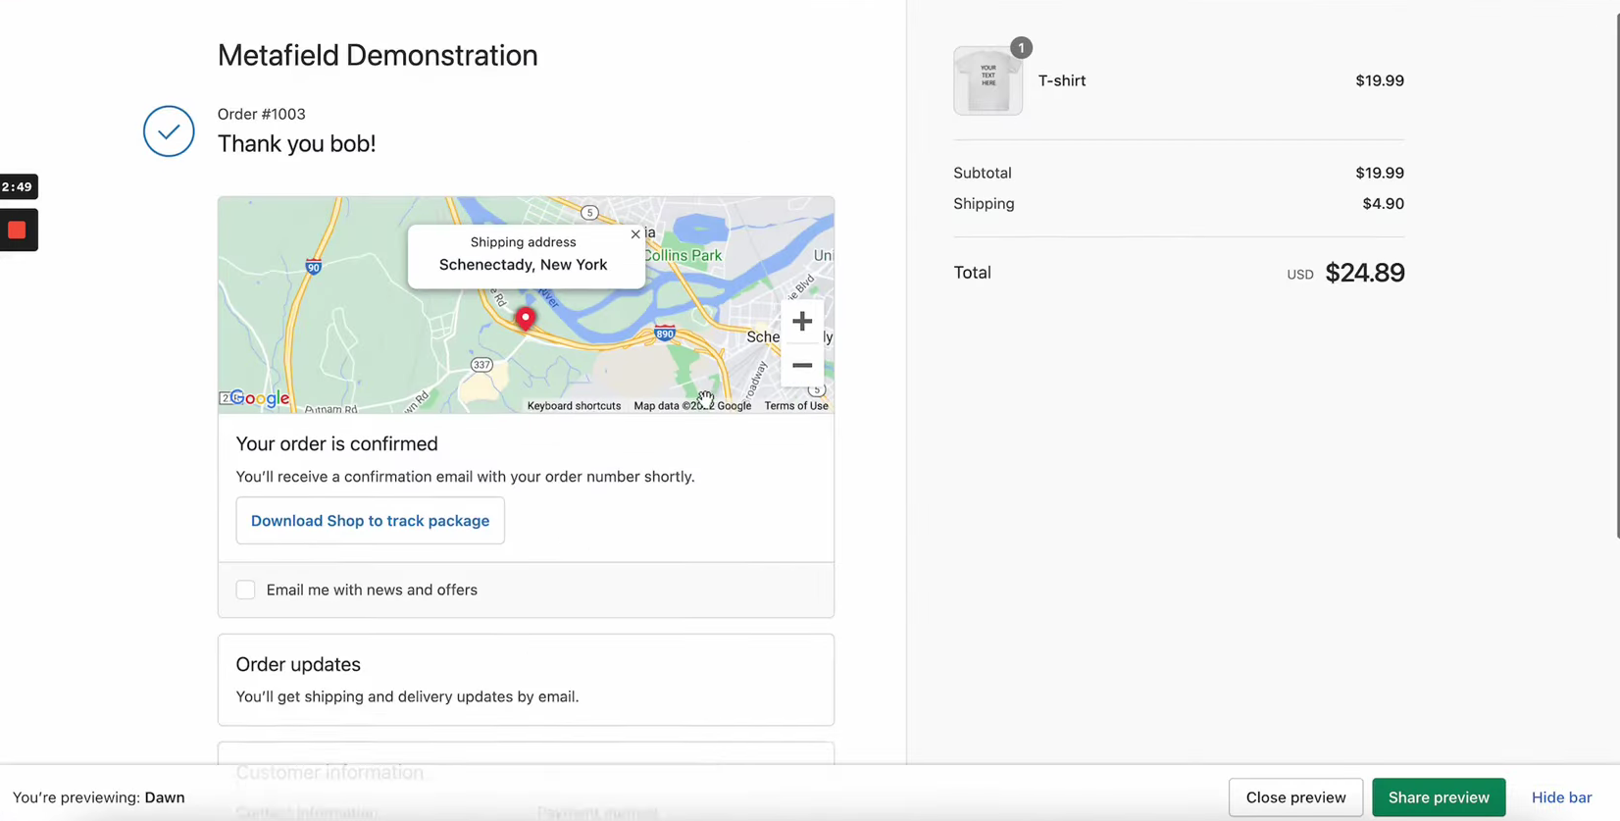Stop the screen recording with red button
1620x821 pixels.
[18, 230]
